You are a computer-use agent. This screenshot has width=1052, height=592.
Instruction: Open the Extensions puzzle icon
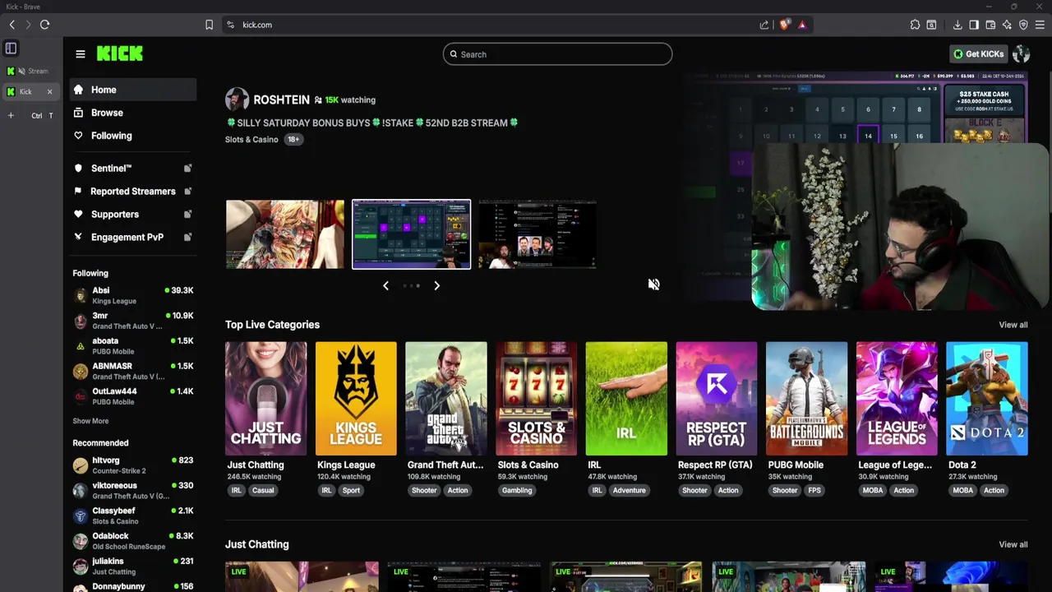tap(915, 25)
